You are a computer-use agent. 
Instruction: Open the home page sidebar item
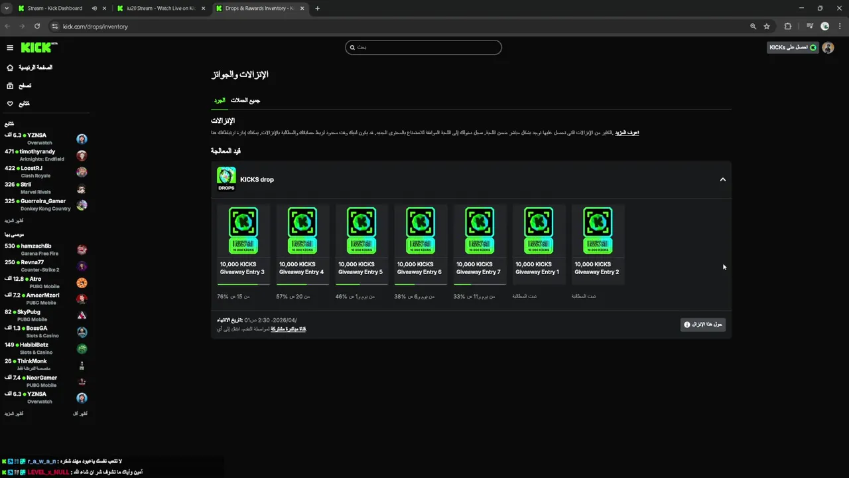click(29, 68)
